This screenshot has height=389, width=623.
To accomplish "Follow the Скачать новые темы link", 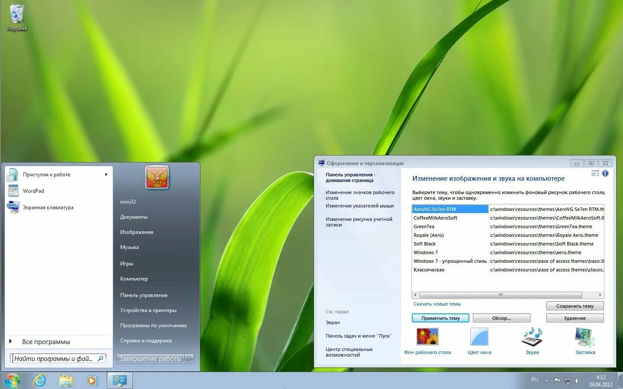I will pyautogui.click(x=437, y=304).
